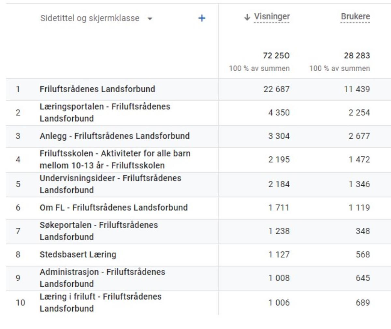Click the + icon to add a secondary dimension
Viewport: 391px width, 329px height.
point(202,19)
